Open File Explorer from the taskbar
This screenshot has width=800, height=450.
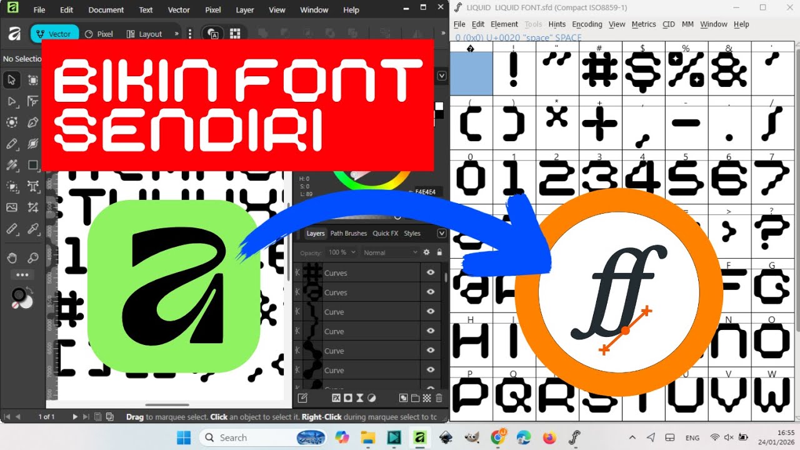(368, 437)
